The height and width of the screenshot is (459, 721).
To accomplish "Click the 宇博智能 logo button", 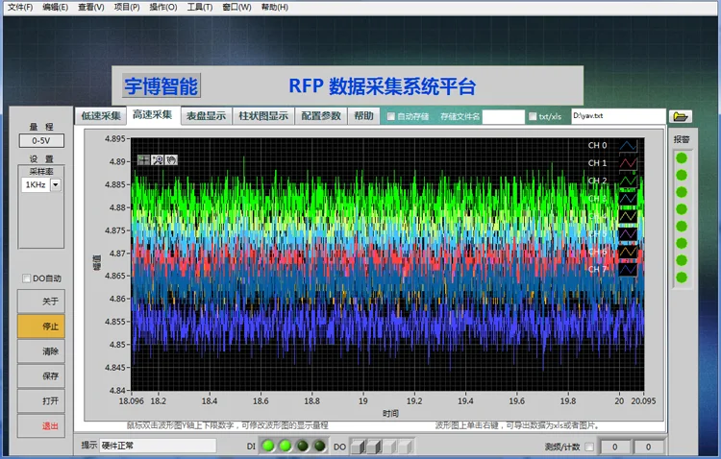I will pyautogui.click(x=162, y=85).
